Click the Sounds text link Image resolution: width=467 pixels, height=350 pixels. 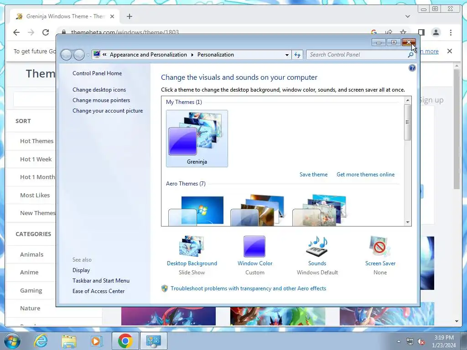tap(317, 263)
